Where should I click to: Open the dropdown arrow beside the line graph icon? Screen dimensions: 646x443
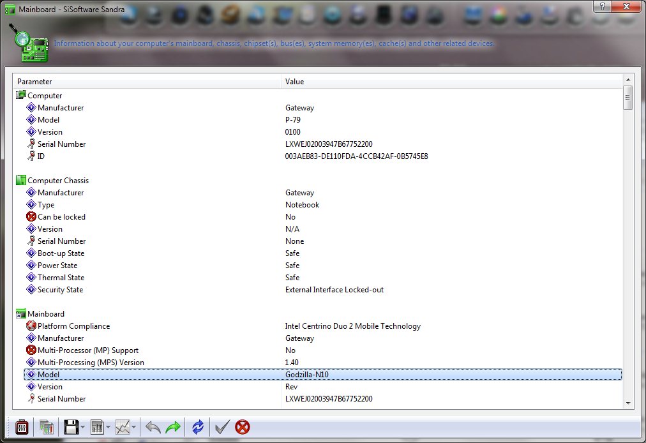click(133, 427)
